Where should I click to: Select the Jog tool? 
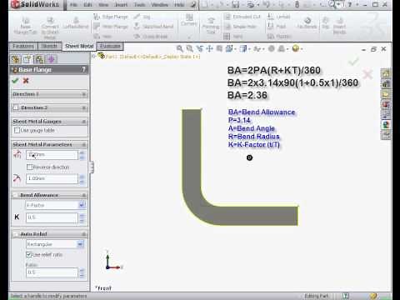click(142, 17)
